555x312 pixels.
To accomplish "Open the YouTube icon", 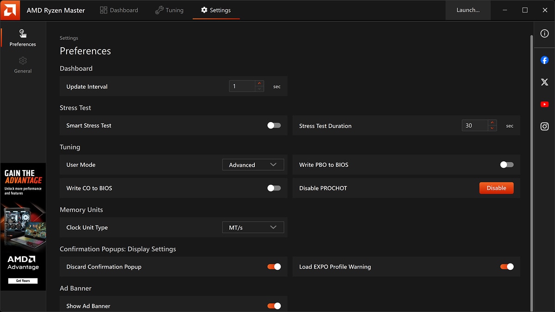I will (x=544, y=104).
